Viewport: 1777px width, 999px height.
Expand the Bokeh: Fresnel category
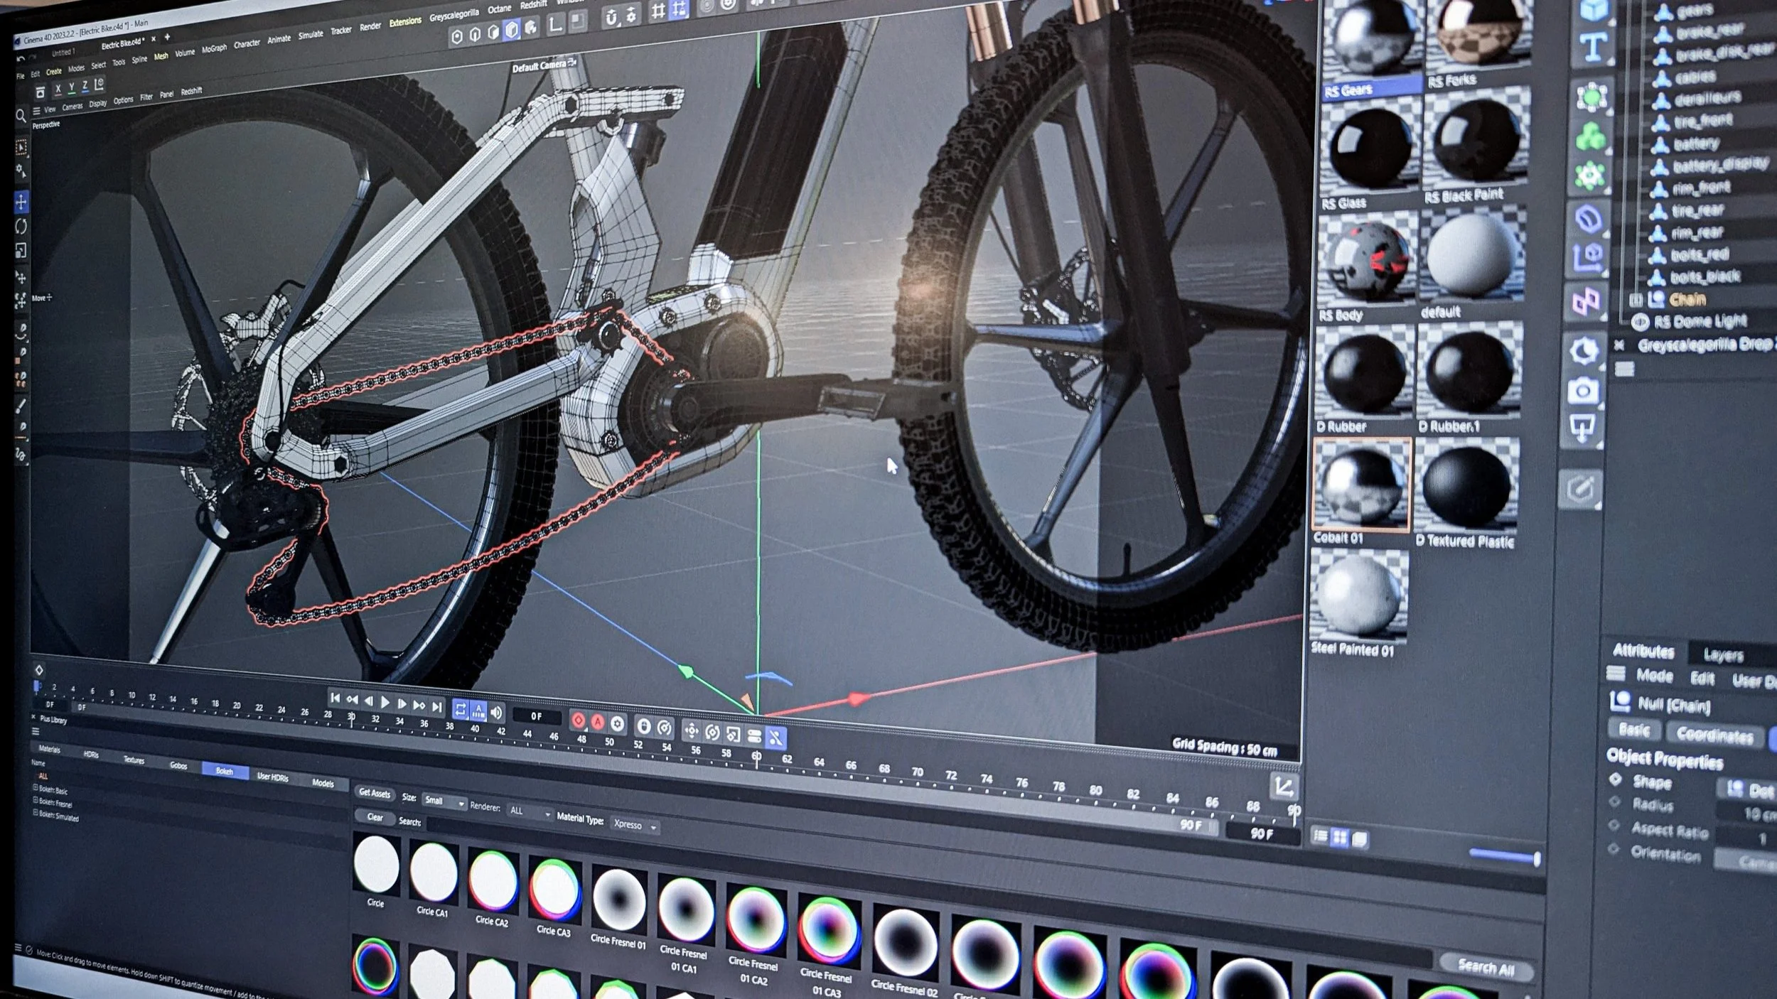point(36,801)
